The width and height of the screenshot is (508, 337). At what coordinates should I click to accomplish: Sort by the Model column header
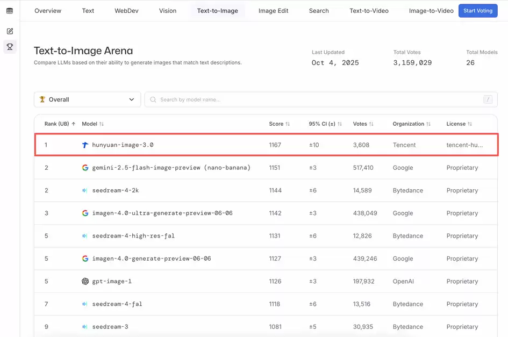coord(101,124)
